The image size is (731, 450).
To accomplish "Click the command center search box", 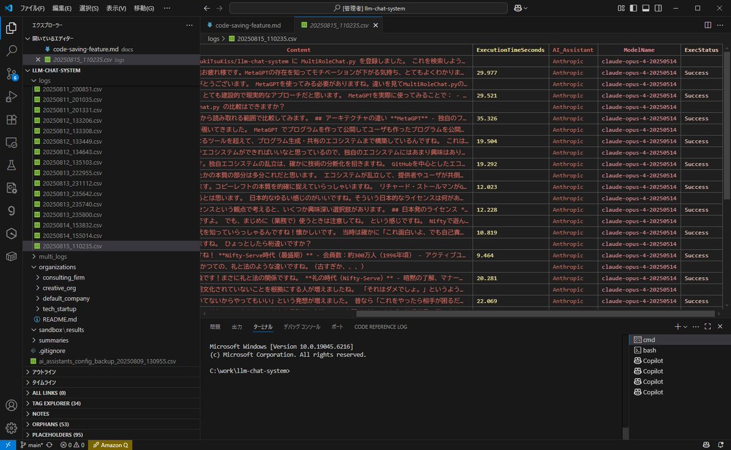I will 369,9.
